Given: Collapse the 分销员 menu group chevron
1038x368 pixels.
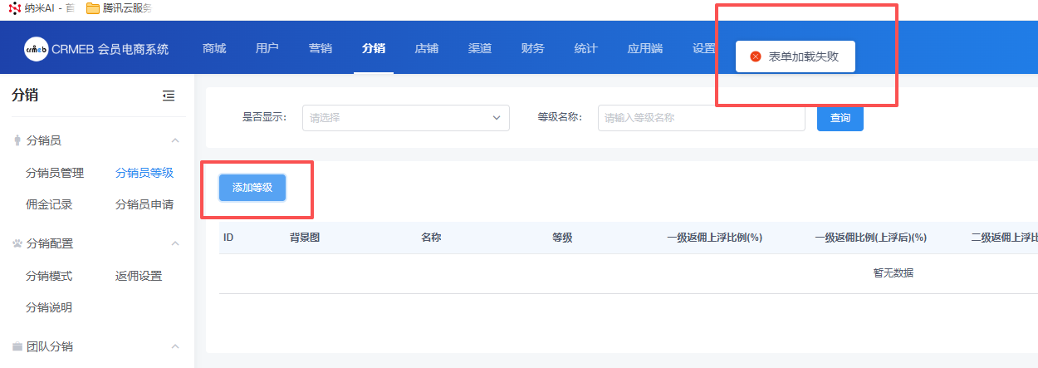Looking at the screenshot, I should point(175,141).
